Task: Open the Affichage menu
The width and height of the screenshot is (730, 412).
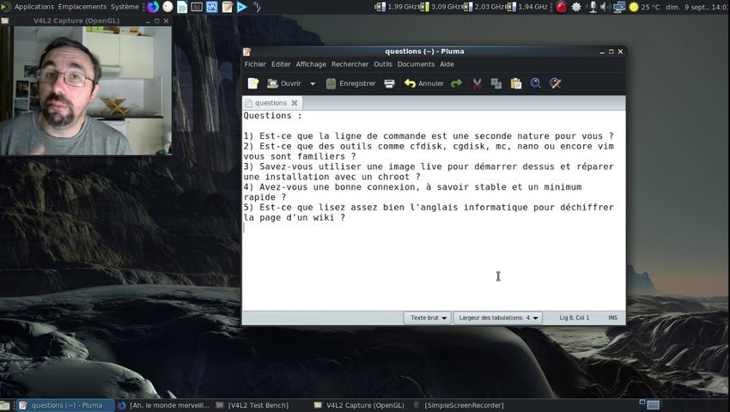Action: click(x=311, y=64)
